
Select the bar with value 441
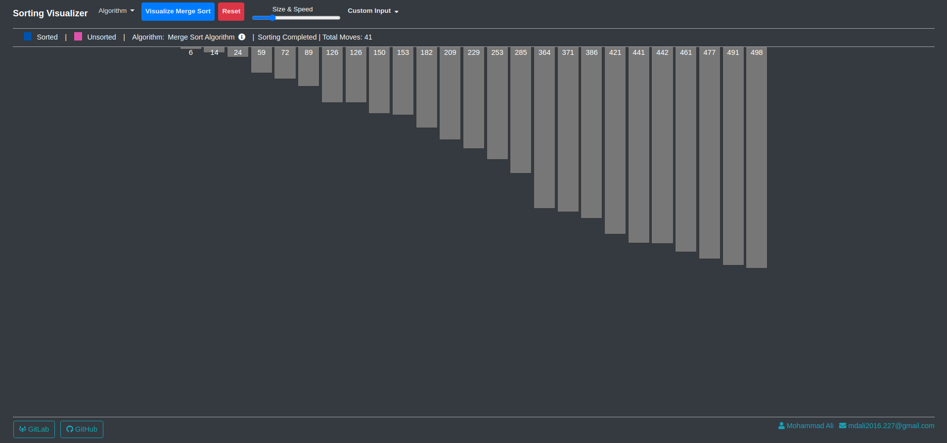[x=639, y=145]
